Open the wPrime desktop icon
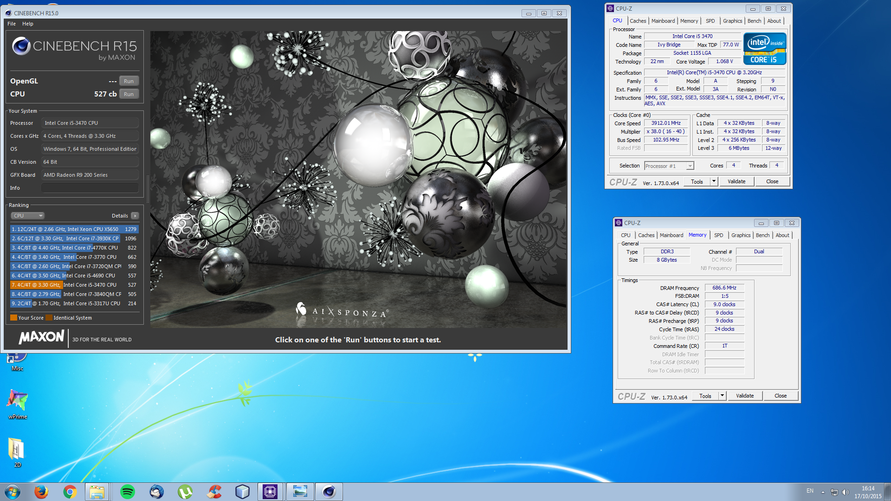 click(18, 405)
